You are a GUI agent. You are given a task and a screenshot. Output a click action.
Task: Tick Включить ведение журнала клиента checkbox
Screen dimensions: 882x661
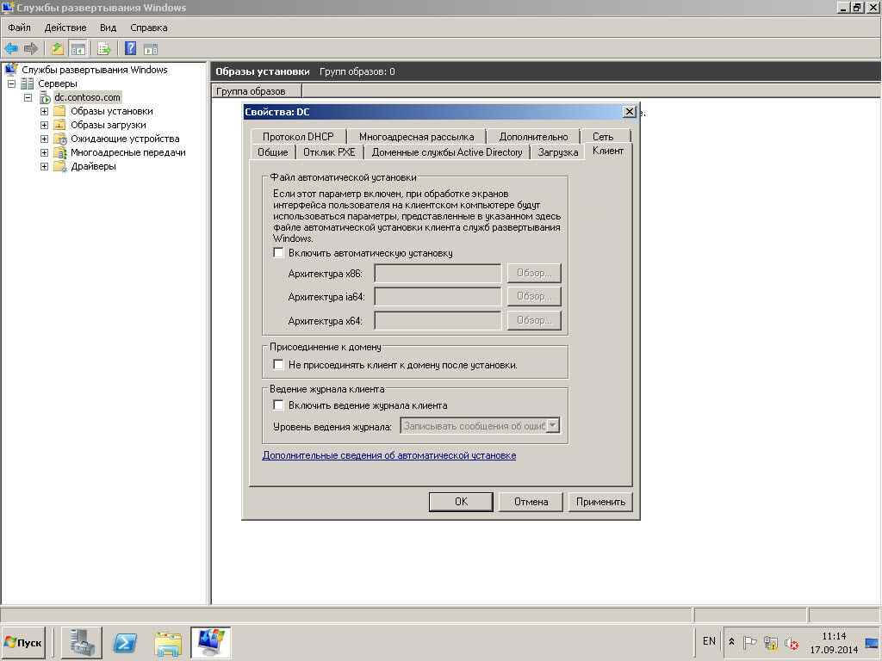(278, 405)
